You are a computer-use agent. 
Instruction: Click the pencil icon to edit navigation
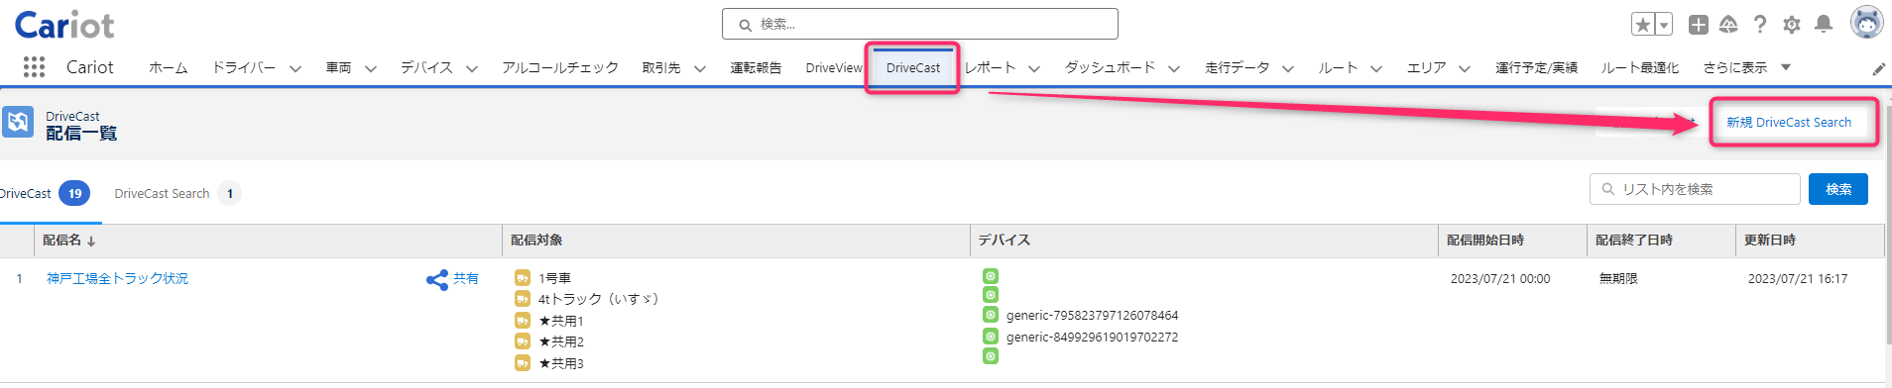click(1879, 68)
